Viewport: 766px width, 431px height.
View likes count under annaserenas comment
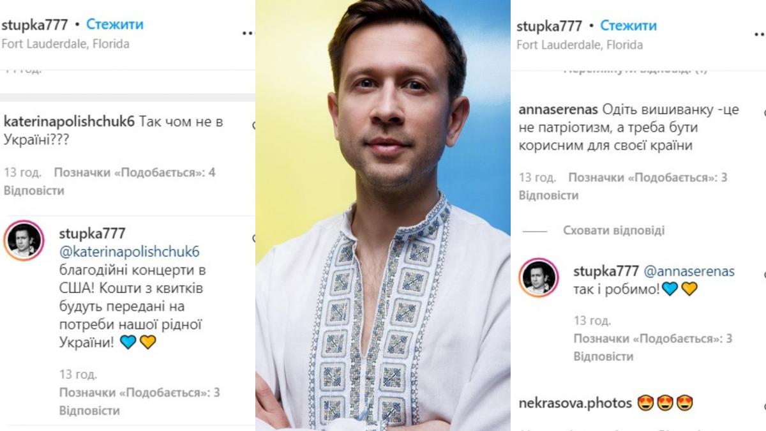pyautogui.click(x=648, y=178)
